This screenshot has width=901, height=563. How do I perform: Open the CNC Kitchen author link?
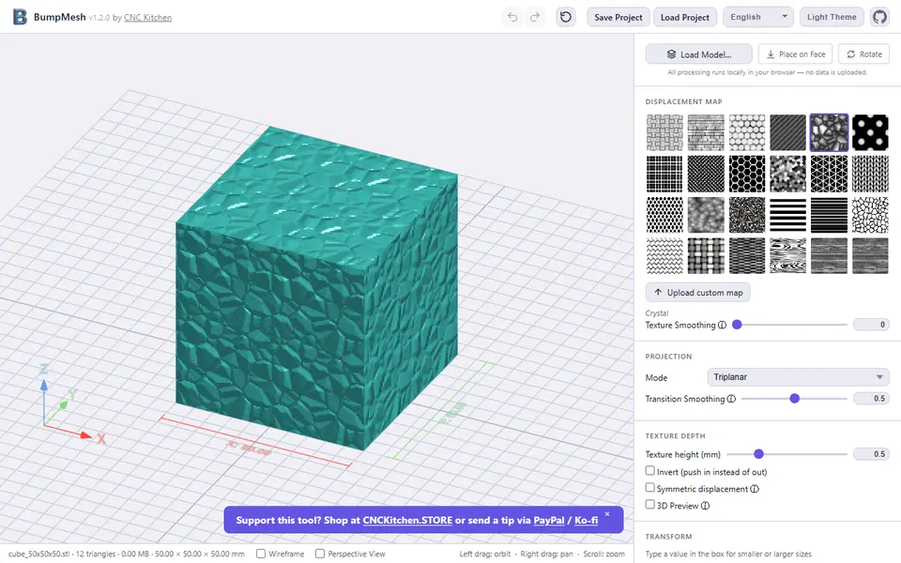click(147, 18)
